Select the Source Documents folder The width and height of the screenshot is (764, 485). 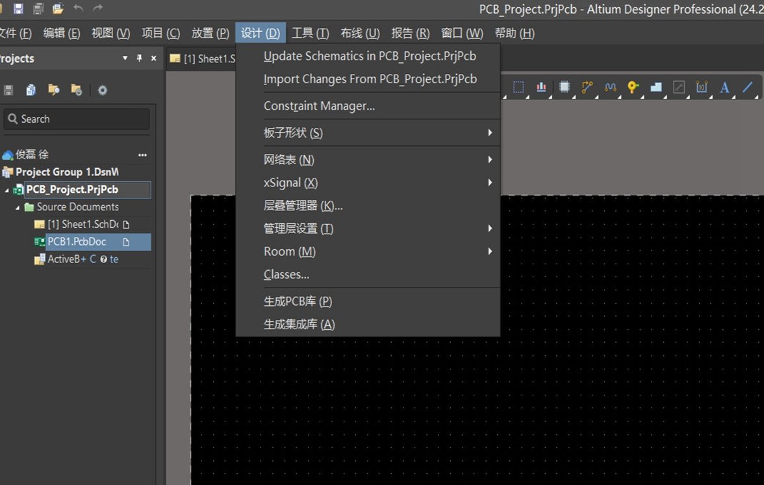tap(77, 207)
